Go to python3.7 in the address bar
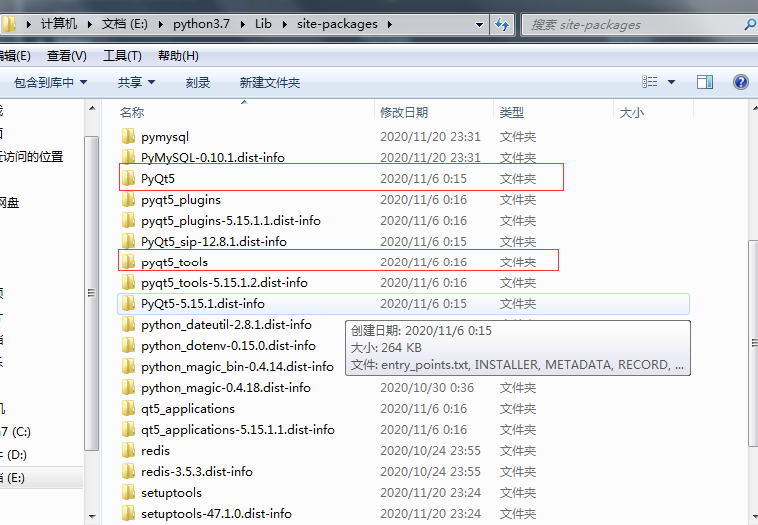This screenshot has width=758, height=525. click(x=201, y=24)
